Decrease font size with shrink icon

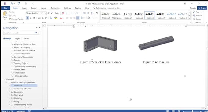52,13
